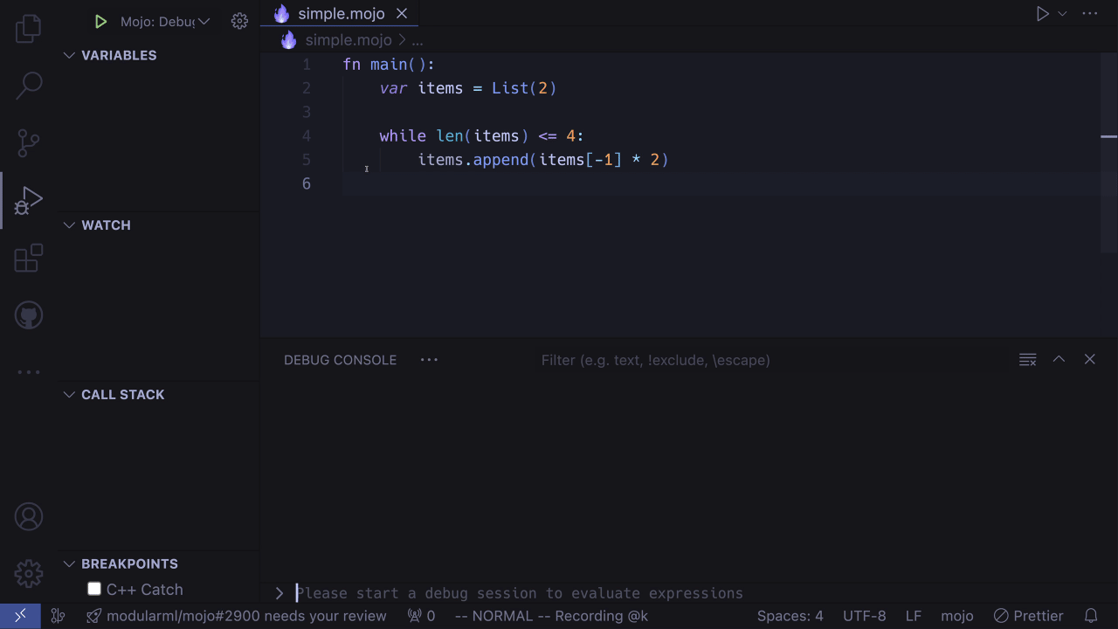Open the Manage gear in activity bar

click(29, 574)
